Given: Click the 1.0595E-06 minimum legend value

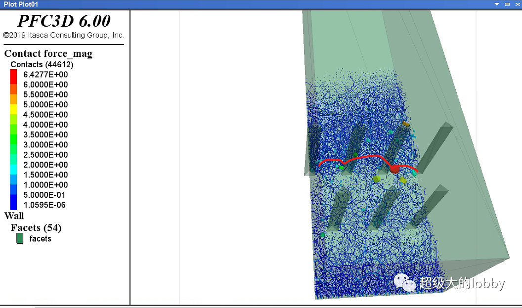Looking at the screenshot, I should click(44, 205).
